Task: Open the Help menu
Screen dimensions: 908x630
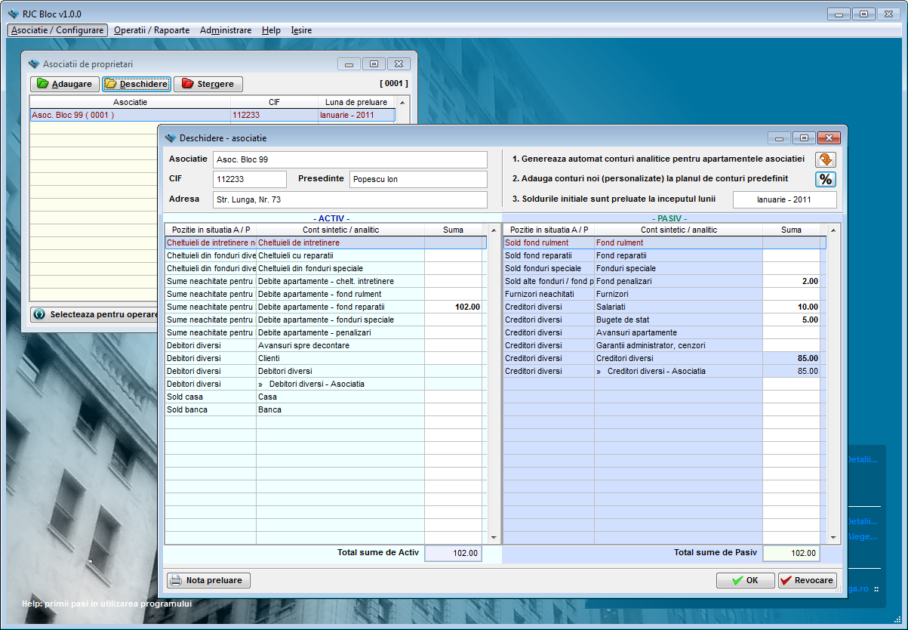Action: pyautogui.click(x=271, y=30)
